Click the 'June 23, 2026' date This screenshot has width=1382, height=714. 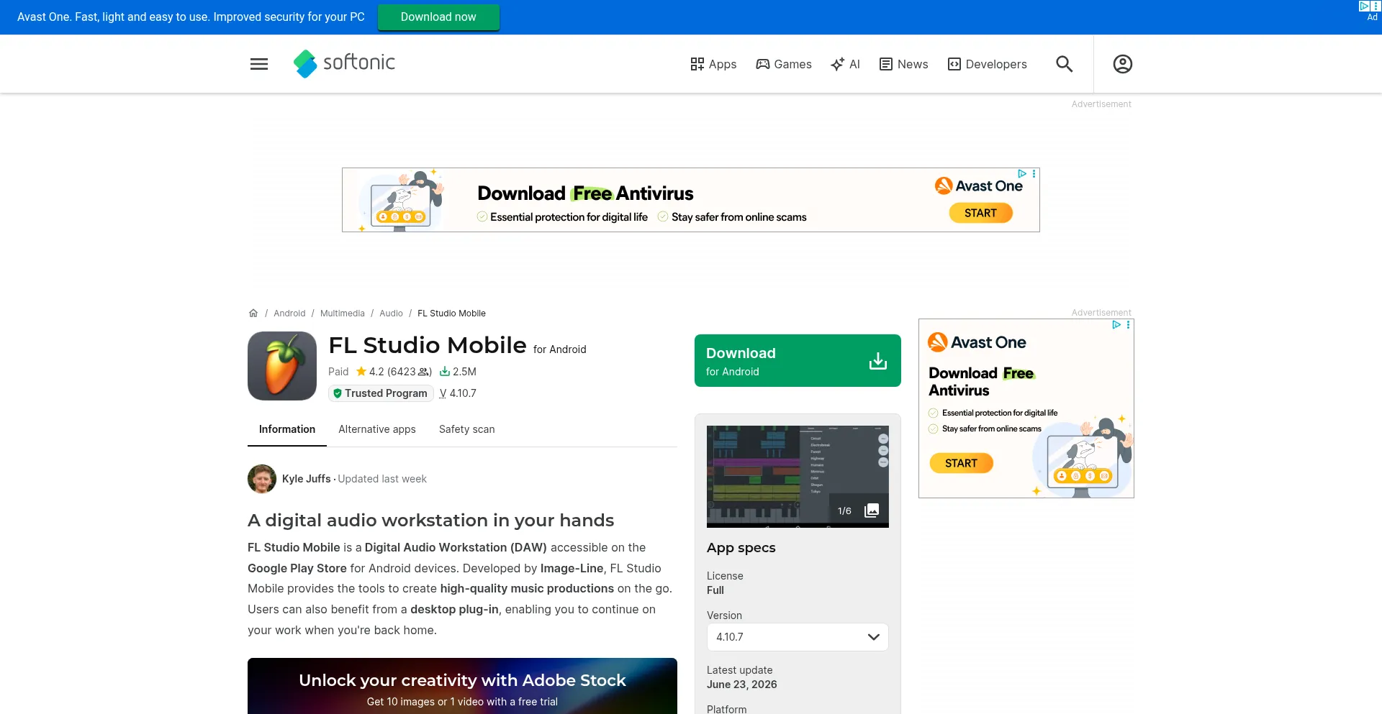742,685
